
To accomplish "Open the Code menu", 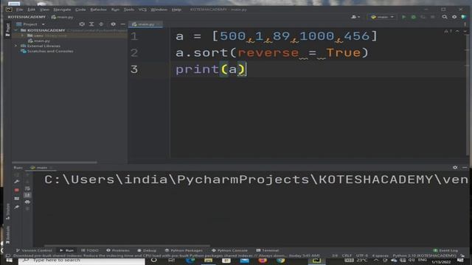I will 80,10.
